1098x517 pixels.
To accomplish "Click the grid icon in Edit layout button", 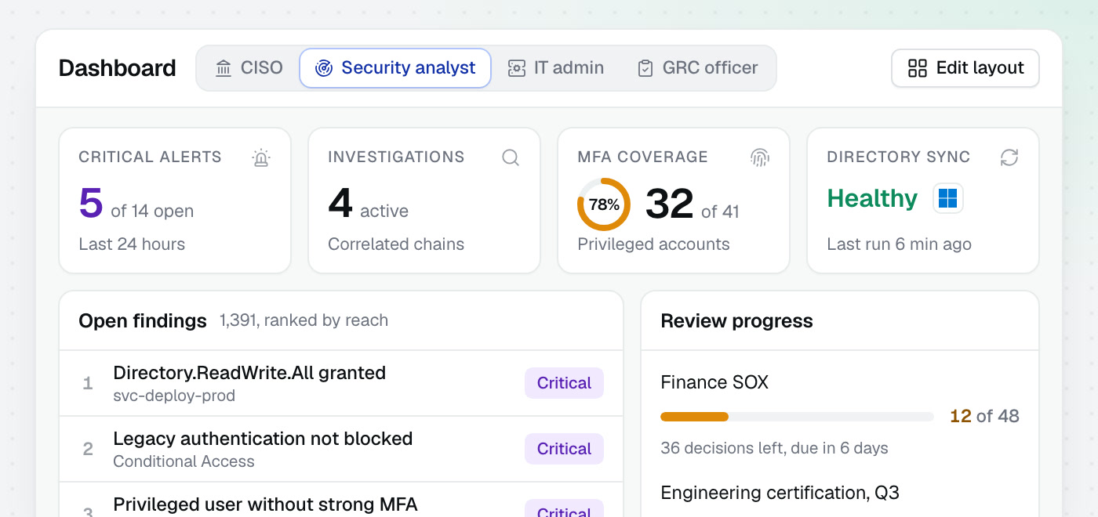I will pyautogui.click(x=918, y=68).
